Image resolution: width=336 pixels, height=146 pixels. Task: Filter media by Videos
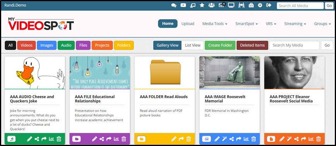click(27, 45)
